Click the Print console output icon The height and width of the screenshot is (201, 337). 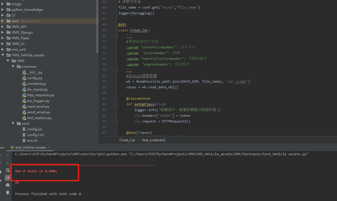point(8,185)
